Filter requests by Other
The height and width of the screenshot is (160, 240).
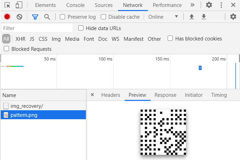coord(154,39)
